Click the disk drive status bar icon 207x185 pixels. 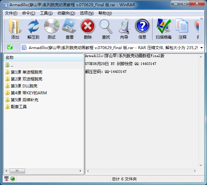(6, 179)
